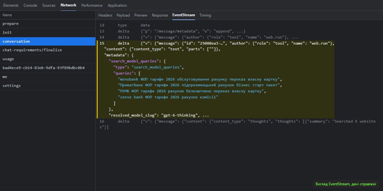The image size is (383, 191).
Task: Open the Performance panel tab
Action: (x=92, y=5)
